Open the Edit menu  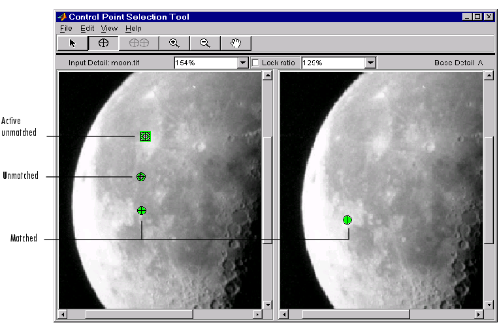tap(88, 28)
